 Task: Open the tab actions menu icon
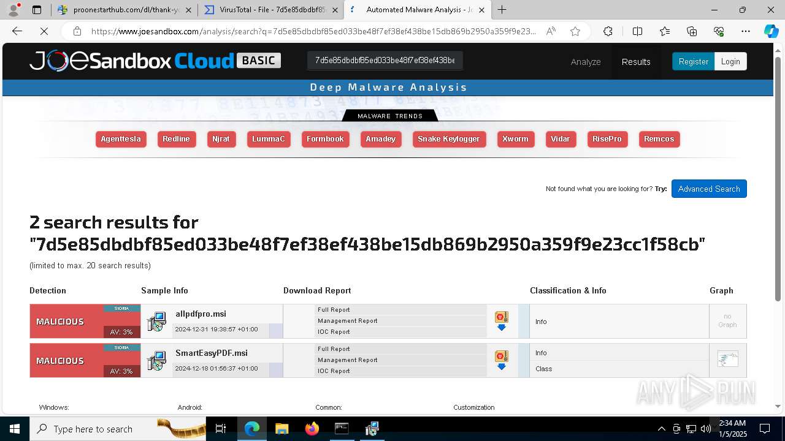pyautogui.click(x=37, y=10)
